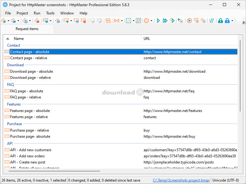
Task: Click the URL http://www.httpmaster.net/faq
Action: (169, 91)
